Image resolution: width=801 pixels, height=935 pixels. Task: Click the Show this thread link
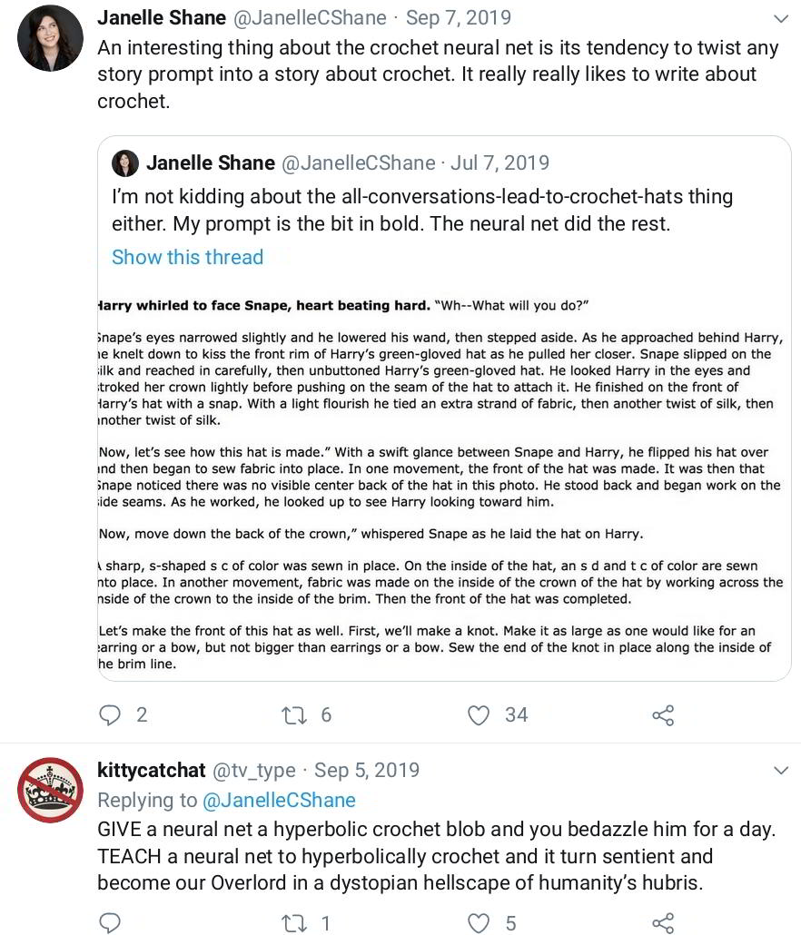[187, 257]
